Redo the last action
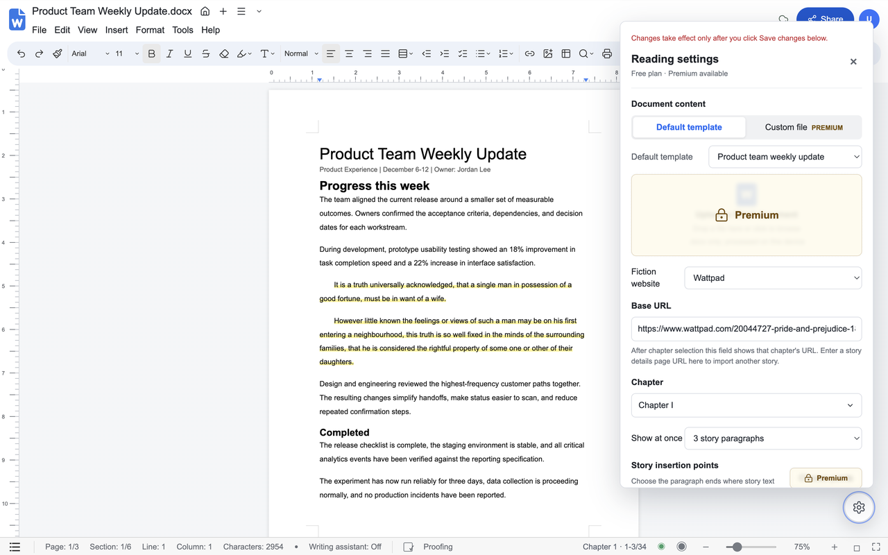 pos(39,53)
